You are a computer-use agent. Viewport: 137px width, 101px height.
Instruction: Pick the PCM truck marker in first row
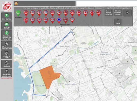[x=26, y=13]
